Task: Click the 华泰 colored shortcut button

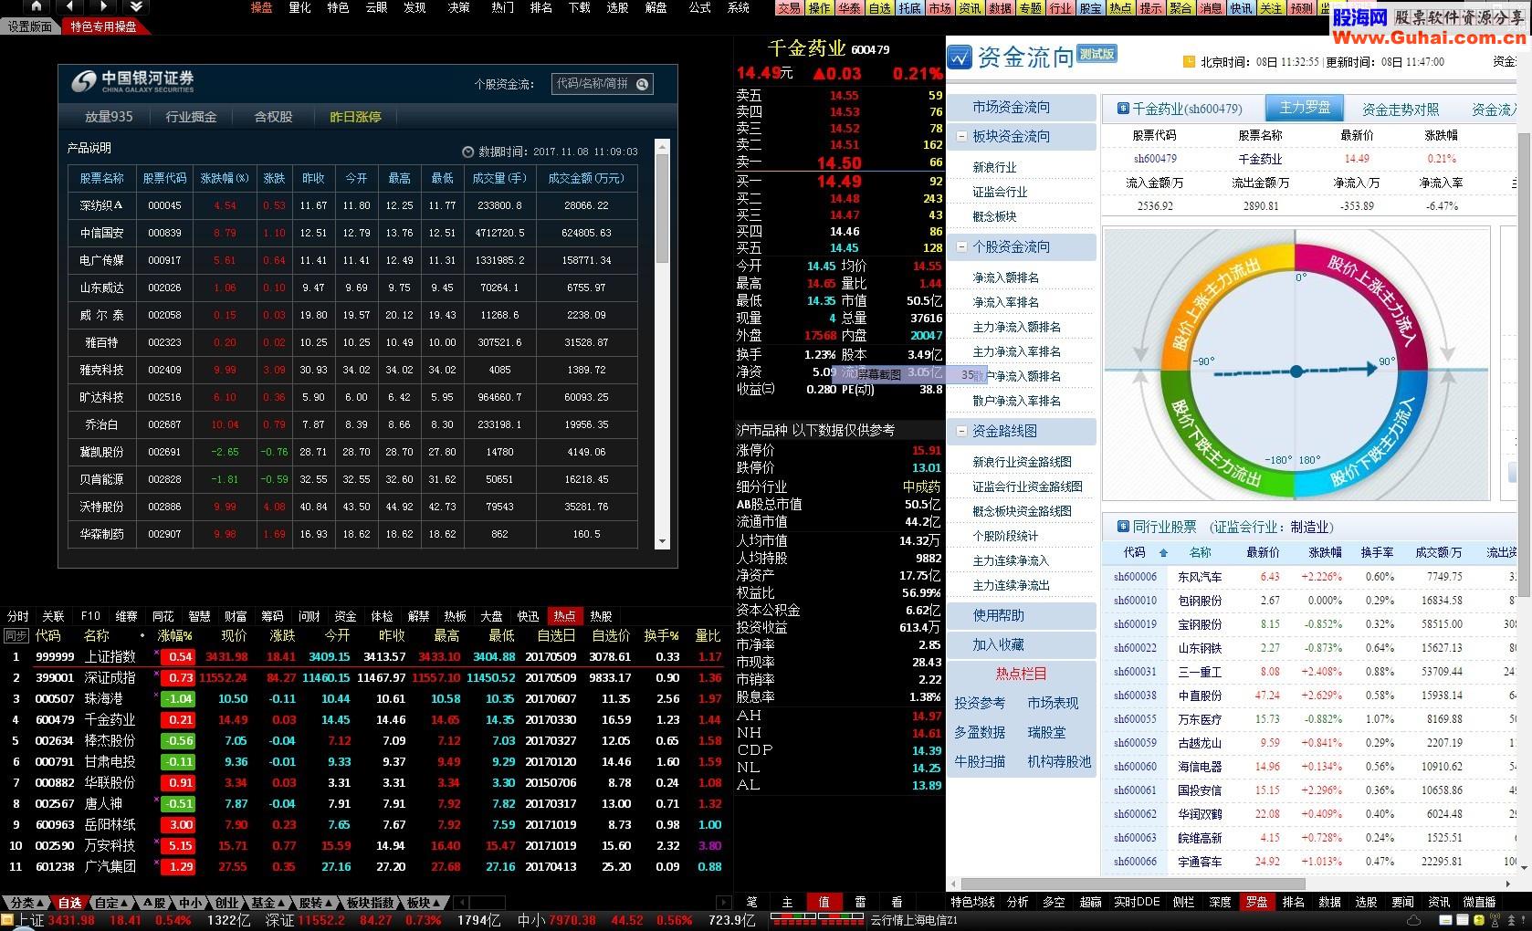Action: click(850, 8)
